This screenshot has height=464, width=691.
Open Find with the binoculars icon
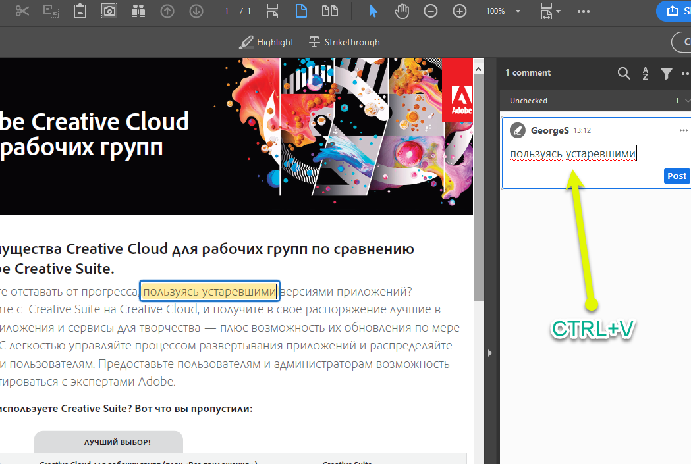click(138, 11)
